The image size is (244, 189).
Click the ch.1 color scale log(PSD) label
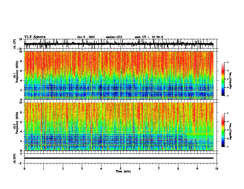(231, 81)
